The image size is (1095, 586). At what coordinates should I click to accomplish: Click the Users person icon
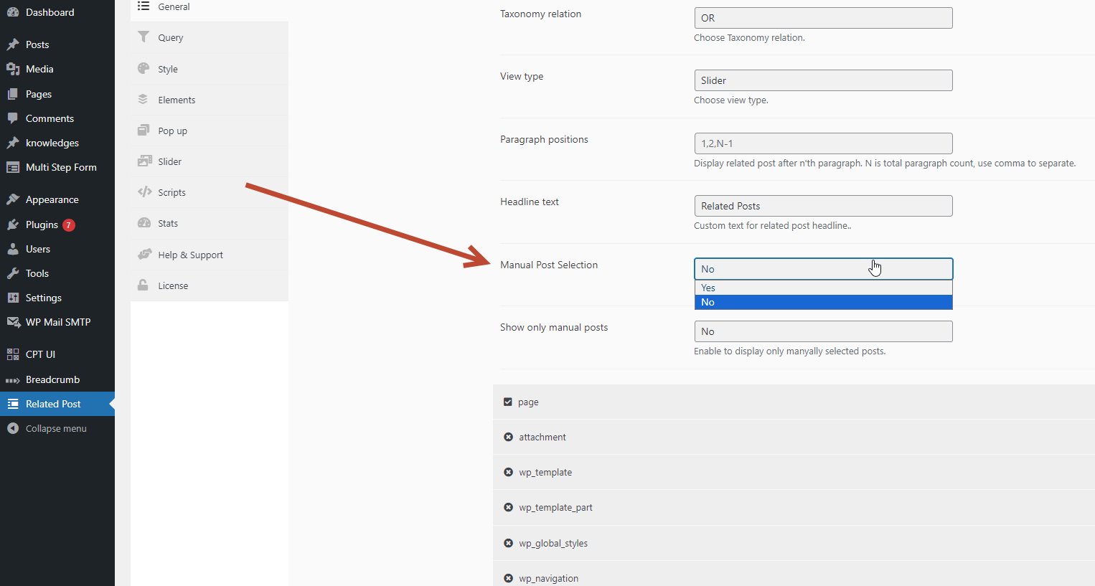point(13,249)
